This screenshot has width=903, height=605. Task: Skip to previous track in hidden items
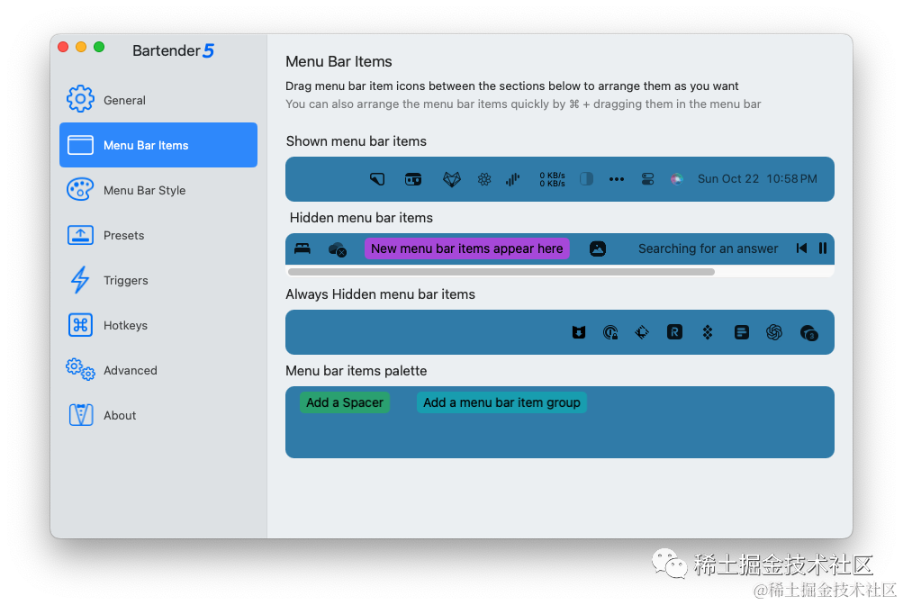point(801,248)
